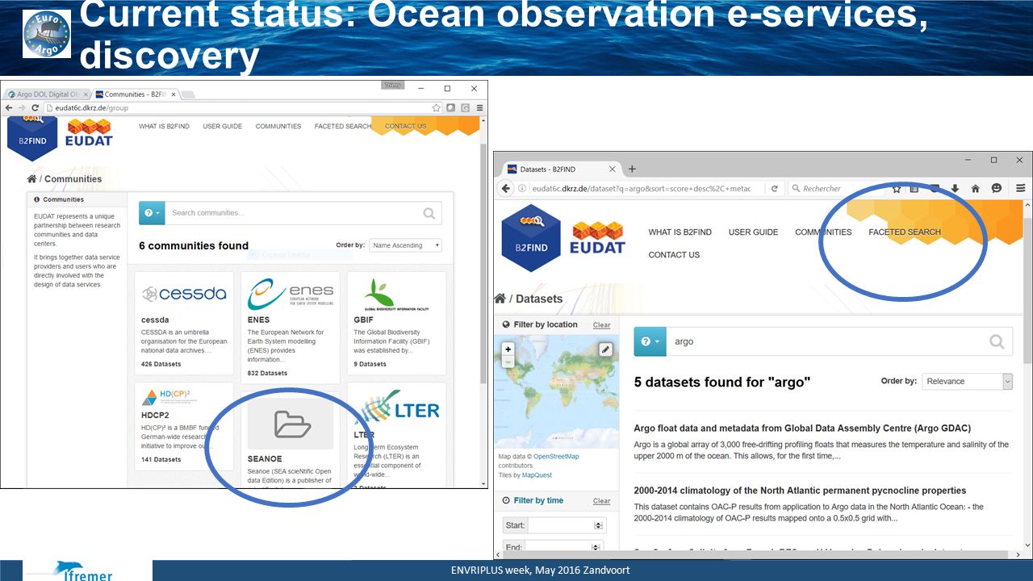Click the '426 Datasets' count under cessda
Viewport: 1033px width, 581px height.
[x=161, y=364]
